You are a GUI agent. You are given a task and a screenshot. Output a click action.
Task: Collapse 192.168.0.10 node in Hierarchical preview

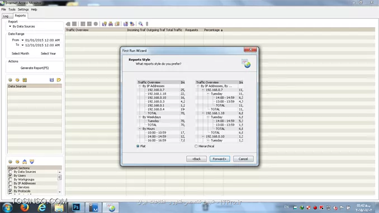tap(203, 136)
